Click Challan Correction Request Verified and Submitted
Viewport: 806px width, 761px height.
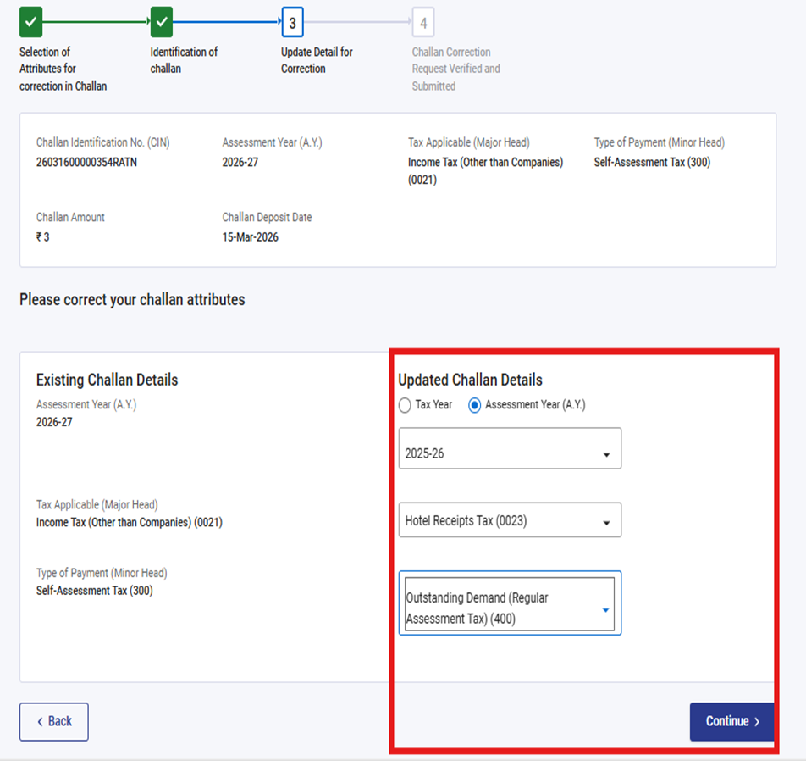coord(455,69)
